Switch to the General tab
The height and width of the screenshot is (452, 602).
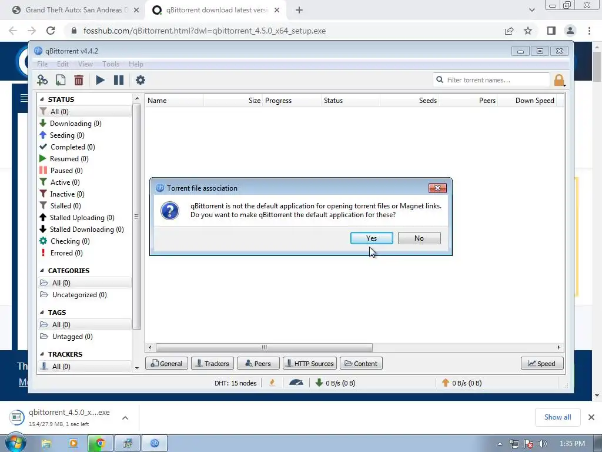[166, 364]
